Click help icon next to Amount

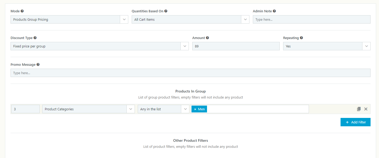pyautogui.click(x=208, y=38)
